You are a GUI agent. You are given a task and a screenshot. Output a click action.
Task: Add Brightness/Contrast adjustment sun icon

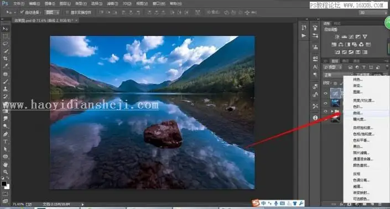(337, 37)
